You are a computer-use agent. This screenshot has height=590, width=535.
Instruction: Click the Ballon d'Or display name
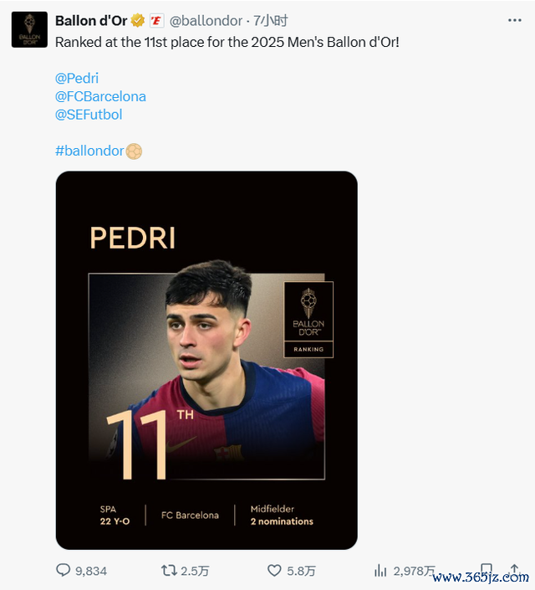coord(91,21)
